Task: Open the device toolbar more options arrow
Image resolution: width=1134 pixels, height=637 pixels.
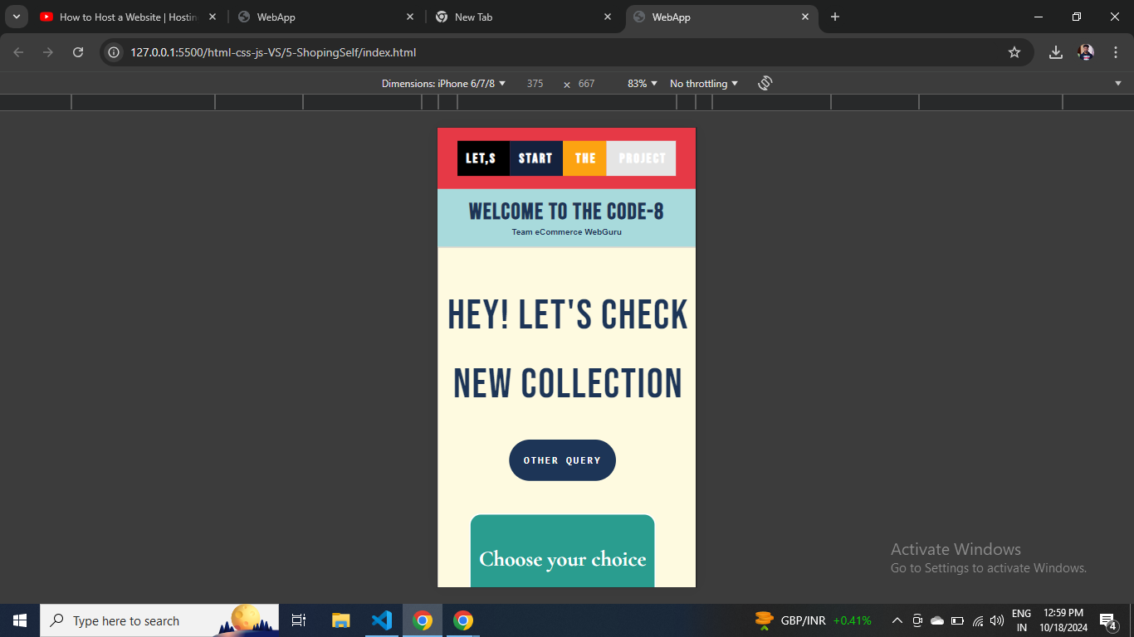Action: (x=1118, y=83)
